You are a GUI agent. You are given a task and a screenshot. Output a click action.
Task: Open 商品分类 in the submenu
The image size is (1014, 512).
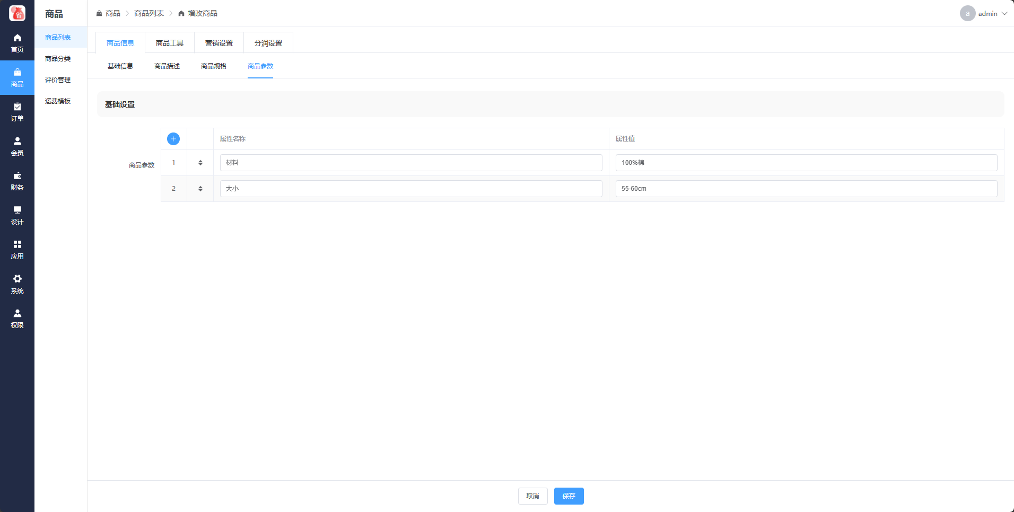coord(58,59)
